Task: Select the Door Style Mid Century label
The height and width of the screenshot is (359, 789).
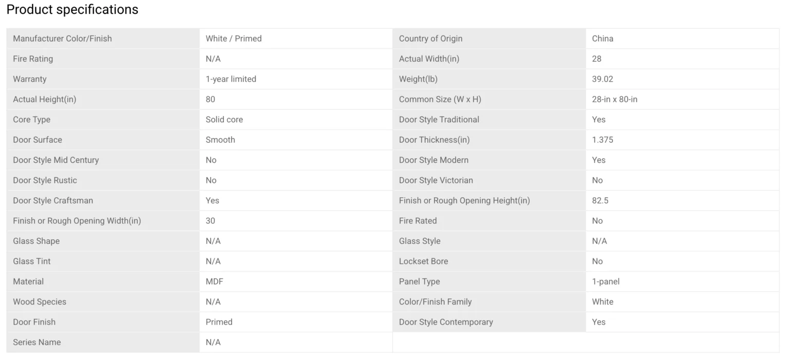Action: (x=56, y=160)
